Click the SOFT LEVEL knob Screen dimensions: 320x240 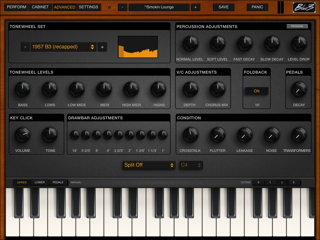point(218,44)
